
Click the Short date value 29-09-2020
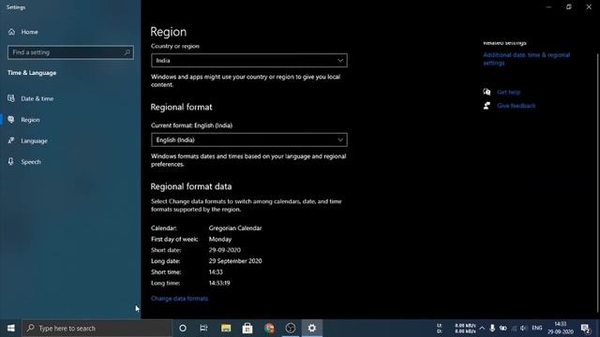point(225,250)
